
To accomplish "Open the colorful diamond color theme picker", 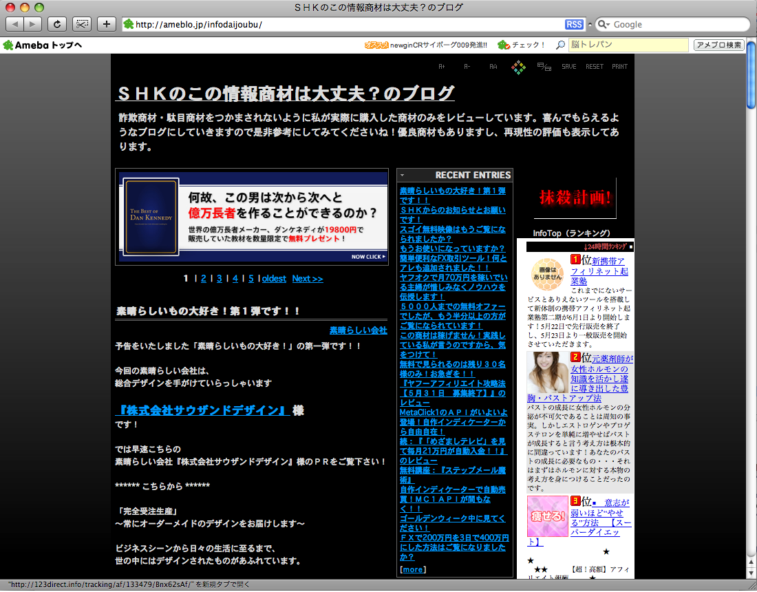I will point(518,67).
